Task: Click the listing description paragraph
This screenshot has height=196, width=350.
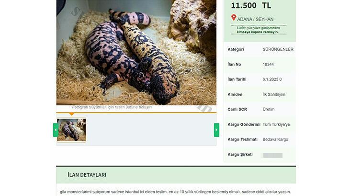Action: 175,192
